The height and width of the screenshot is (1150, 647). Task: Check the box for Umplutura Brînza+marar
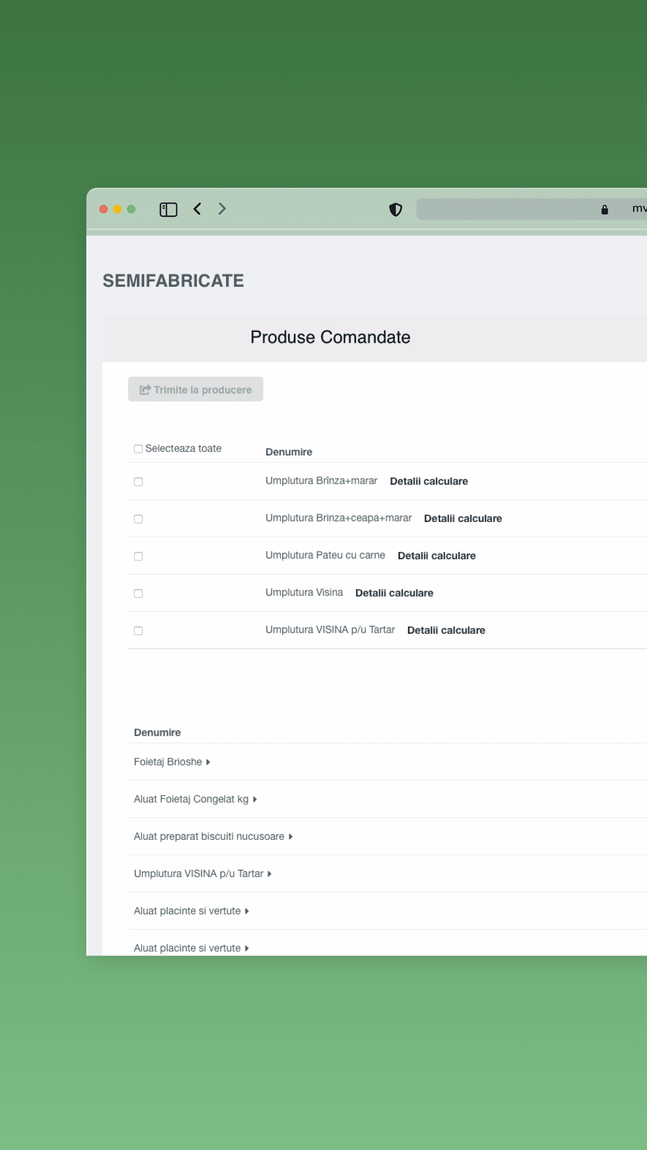[138, 482]
